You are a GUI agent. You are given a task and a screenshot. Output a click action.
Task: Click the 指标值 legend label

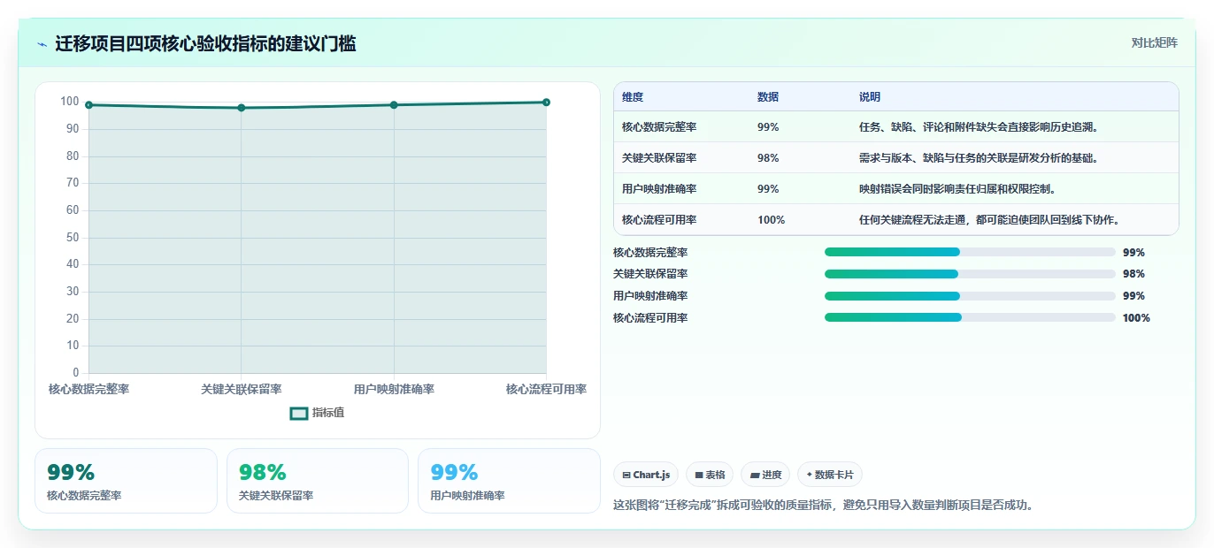(x=328, y=413)
